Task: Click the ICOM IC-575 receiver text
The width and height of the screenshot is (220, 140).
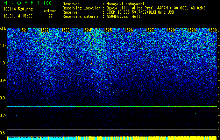Action: [x=140, y=12]
